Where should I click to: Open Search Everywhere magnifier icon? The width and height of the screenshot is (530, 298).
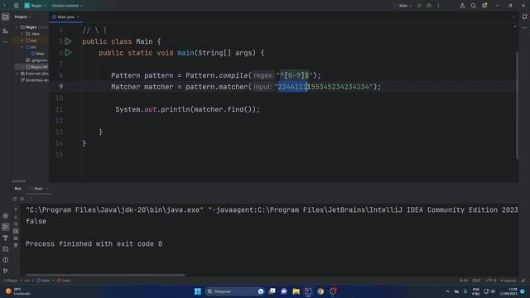point(473,6)
